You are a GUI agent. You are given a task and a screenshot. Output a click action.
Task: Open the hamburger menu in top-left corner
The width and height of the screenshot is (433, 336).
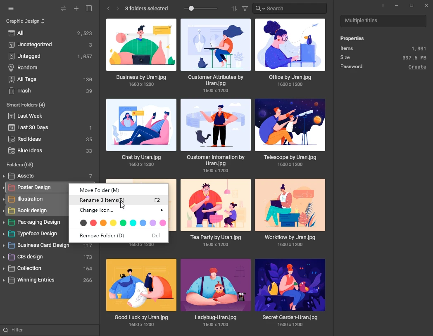11,8
